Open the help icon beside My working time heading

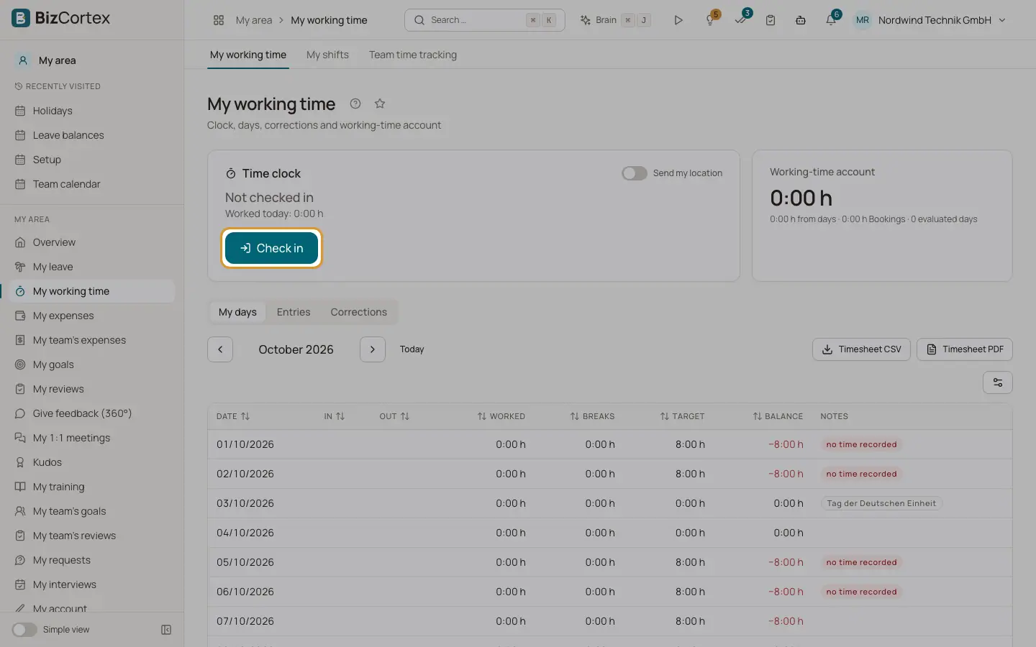click(x=355, y=104)
